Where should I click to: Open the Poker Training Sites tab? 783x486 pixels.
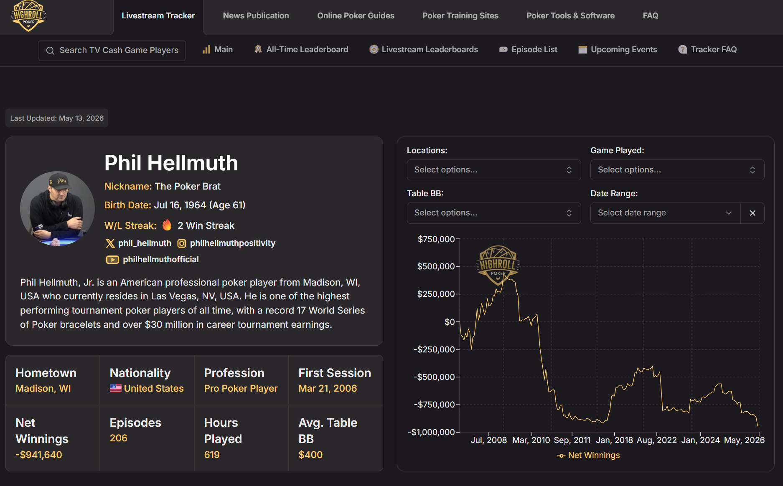(x=460, y=16)
